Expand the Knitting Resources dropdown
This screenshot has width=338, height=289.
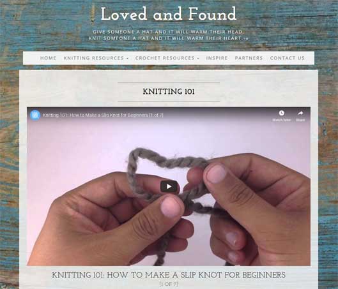point(96,58)
